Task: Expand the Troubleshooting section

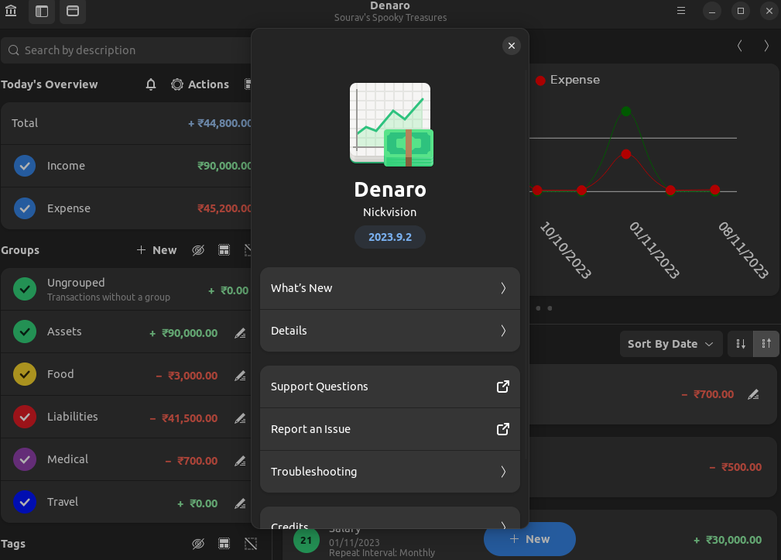Action: click(389, 471)
